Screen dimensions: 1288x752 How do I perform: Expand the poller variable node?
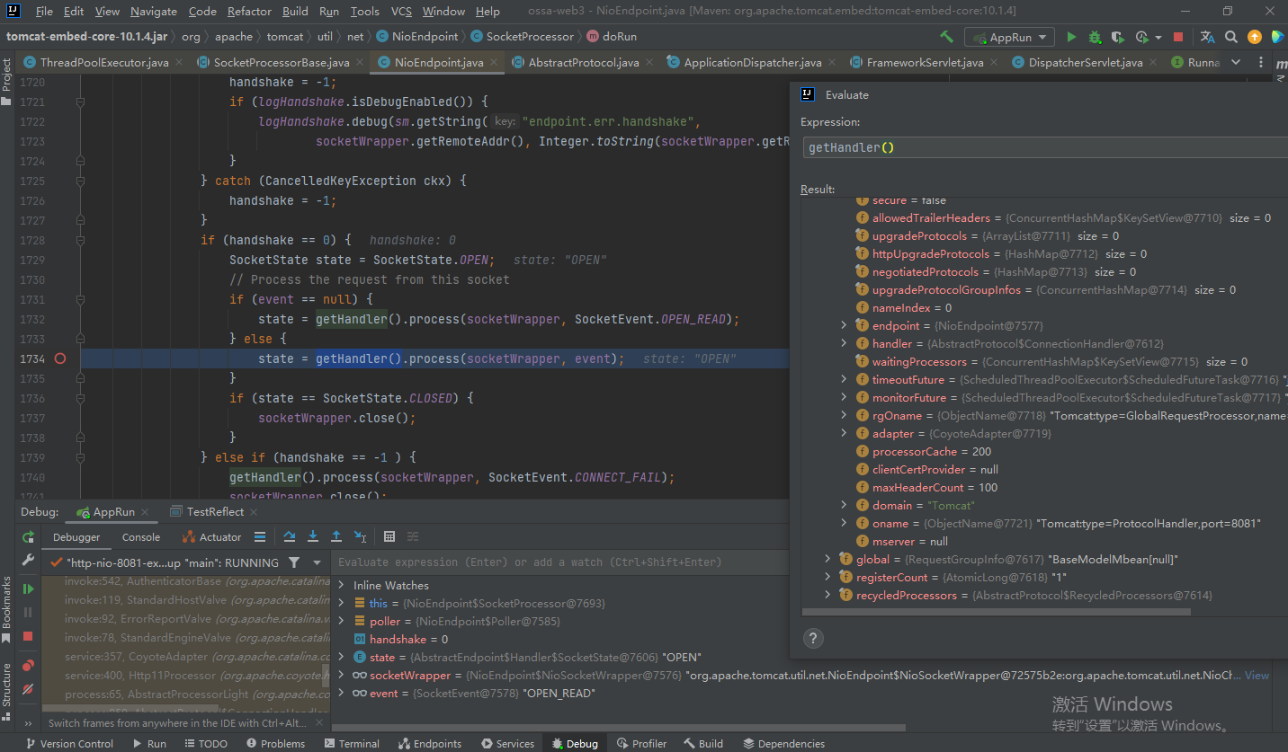coord(341,621)
